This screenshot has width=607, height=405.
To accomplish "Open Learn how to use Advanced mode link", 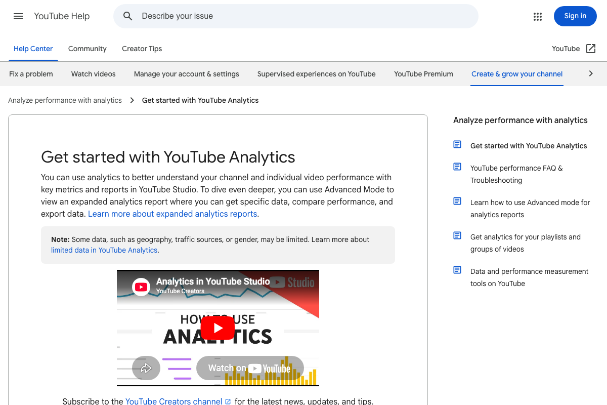I will [x=530, y=209].
